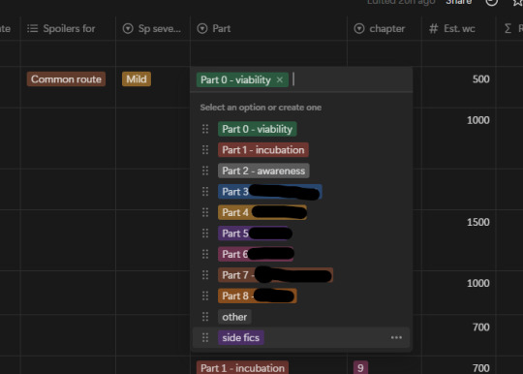The image size is (523, 374).
Task: Open the Sp seve... column header
Action: tap(153, 29)
